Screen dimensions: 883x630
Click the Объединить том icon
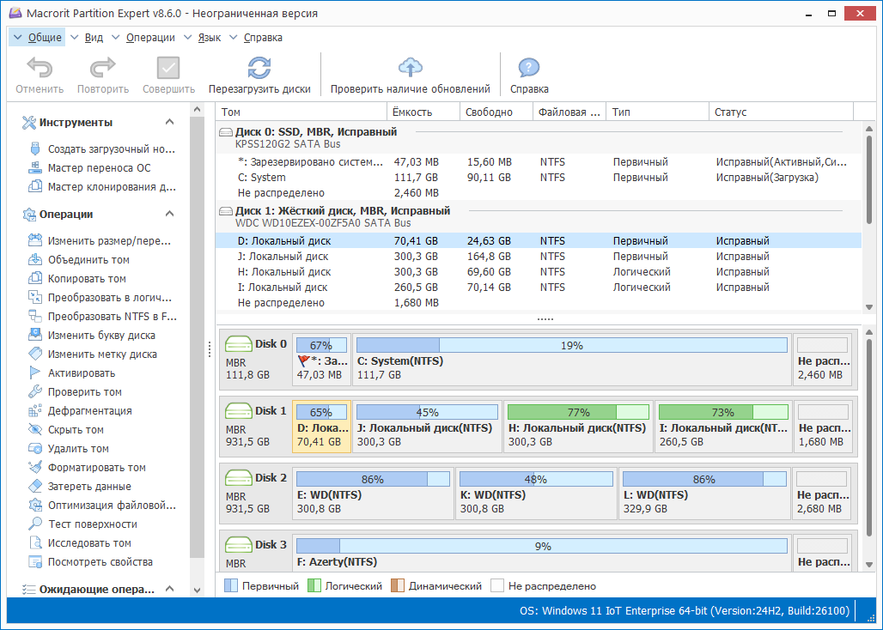[35, 260]
